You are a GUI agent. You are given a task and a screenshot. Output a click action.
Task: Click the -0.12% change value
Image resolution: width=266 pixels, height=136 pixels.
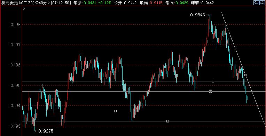105,3
